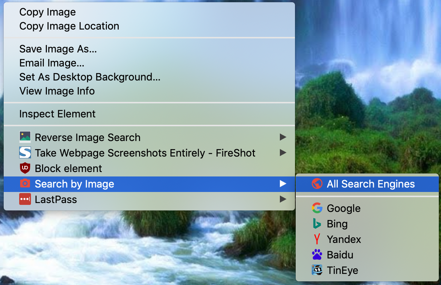The image size is (441, 285).
Task: Expand the LastPass submenu arrow
Action: 283,199
